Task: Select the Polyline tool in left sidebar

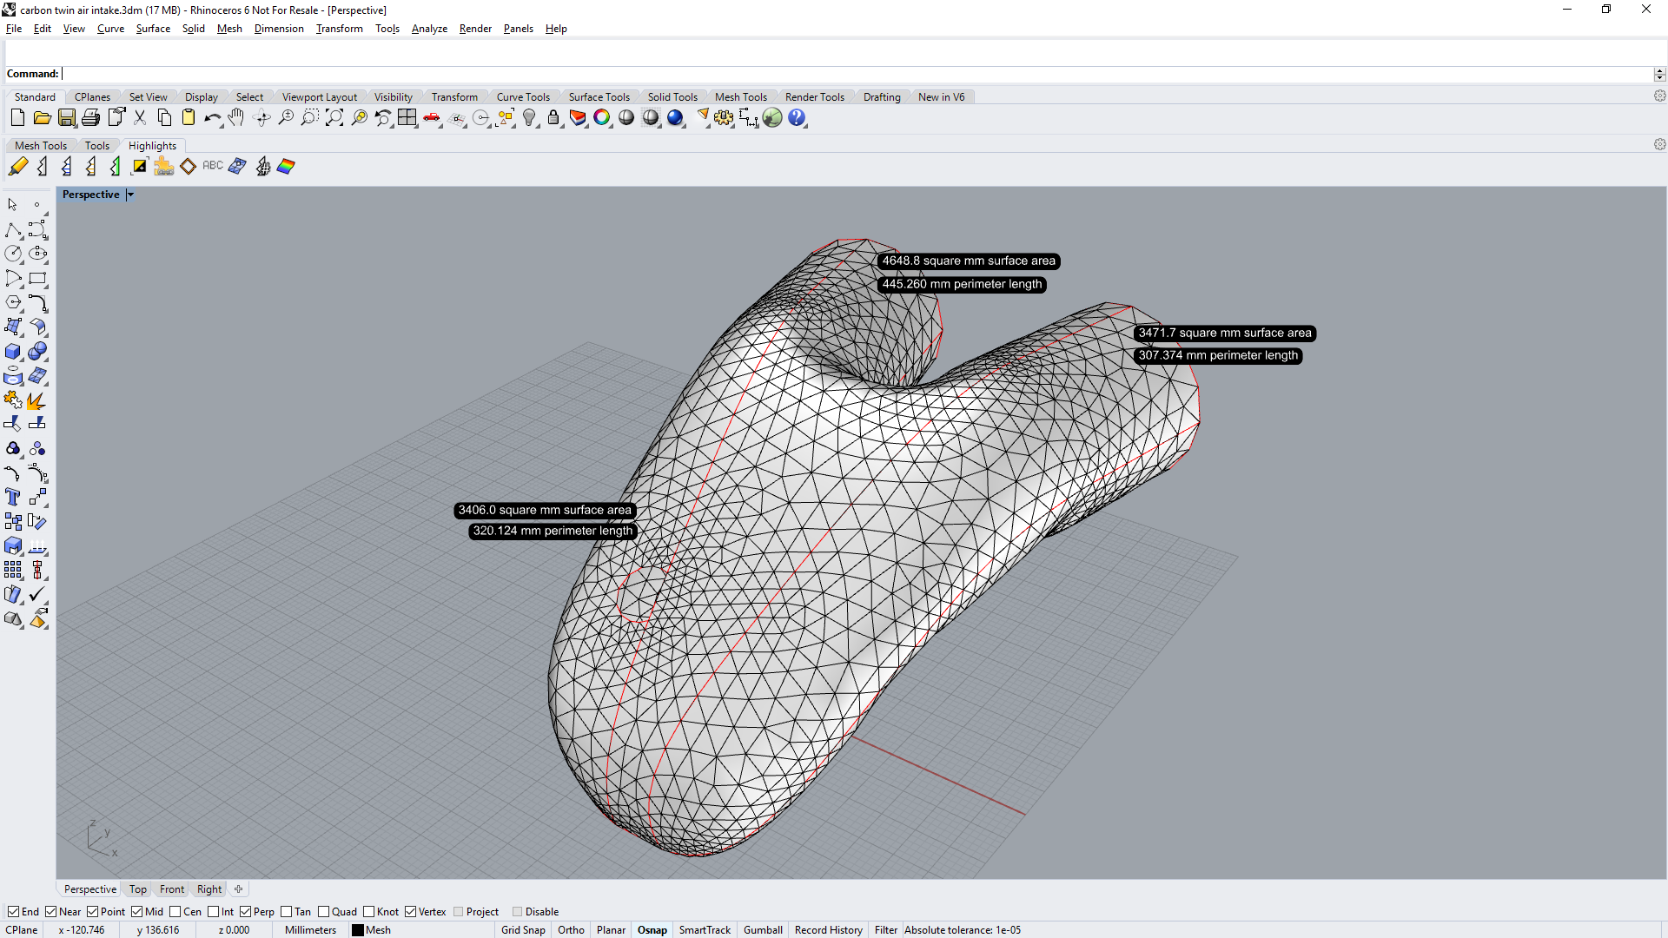Action: coord(13,230)
